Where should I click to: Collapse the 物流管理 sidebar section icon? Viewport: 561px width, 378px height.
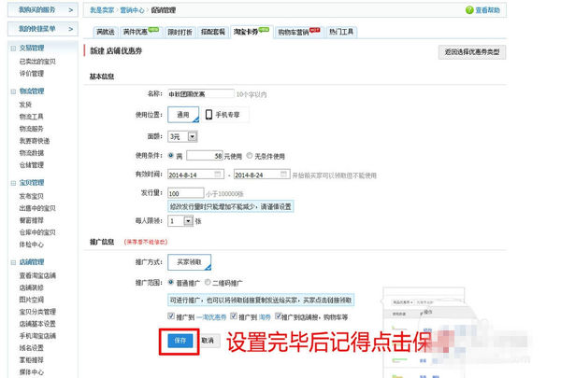[10, 92]
